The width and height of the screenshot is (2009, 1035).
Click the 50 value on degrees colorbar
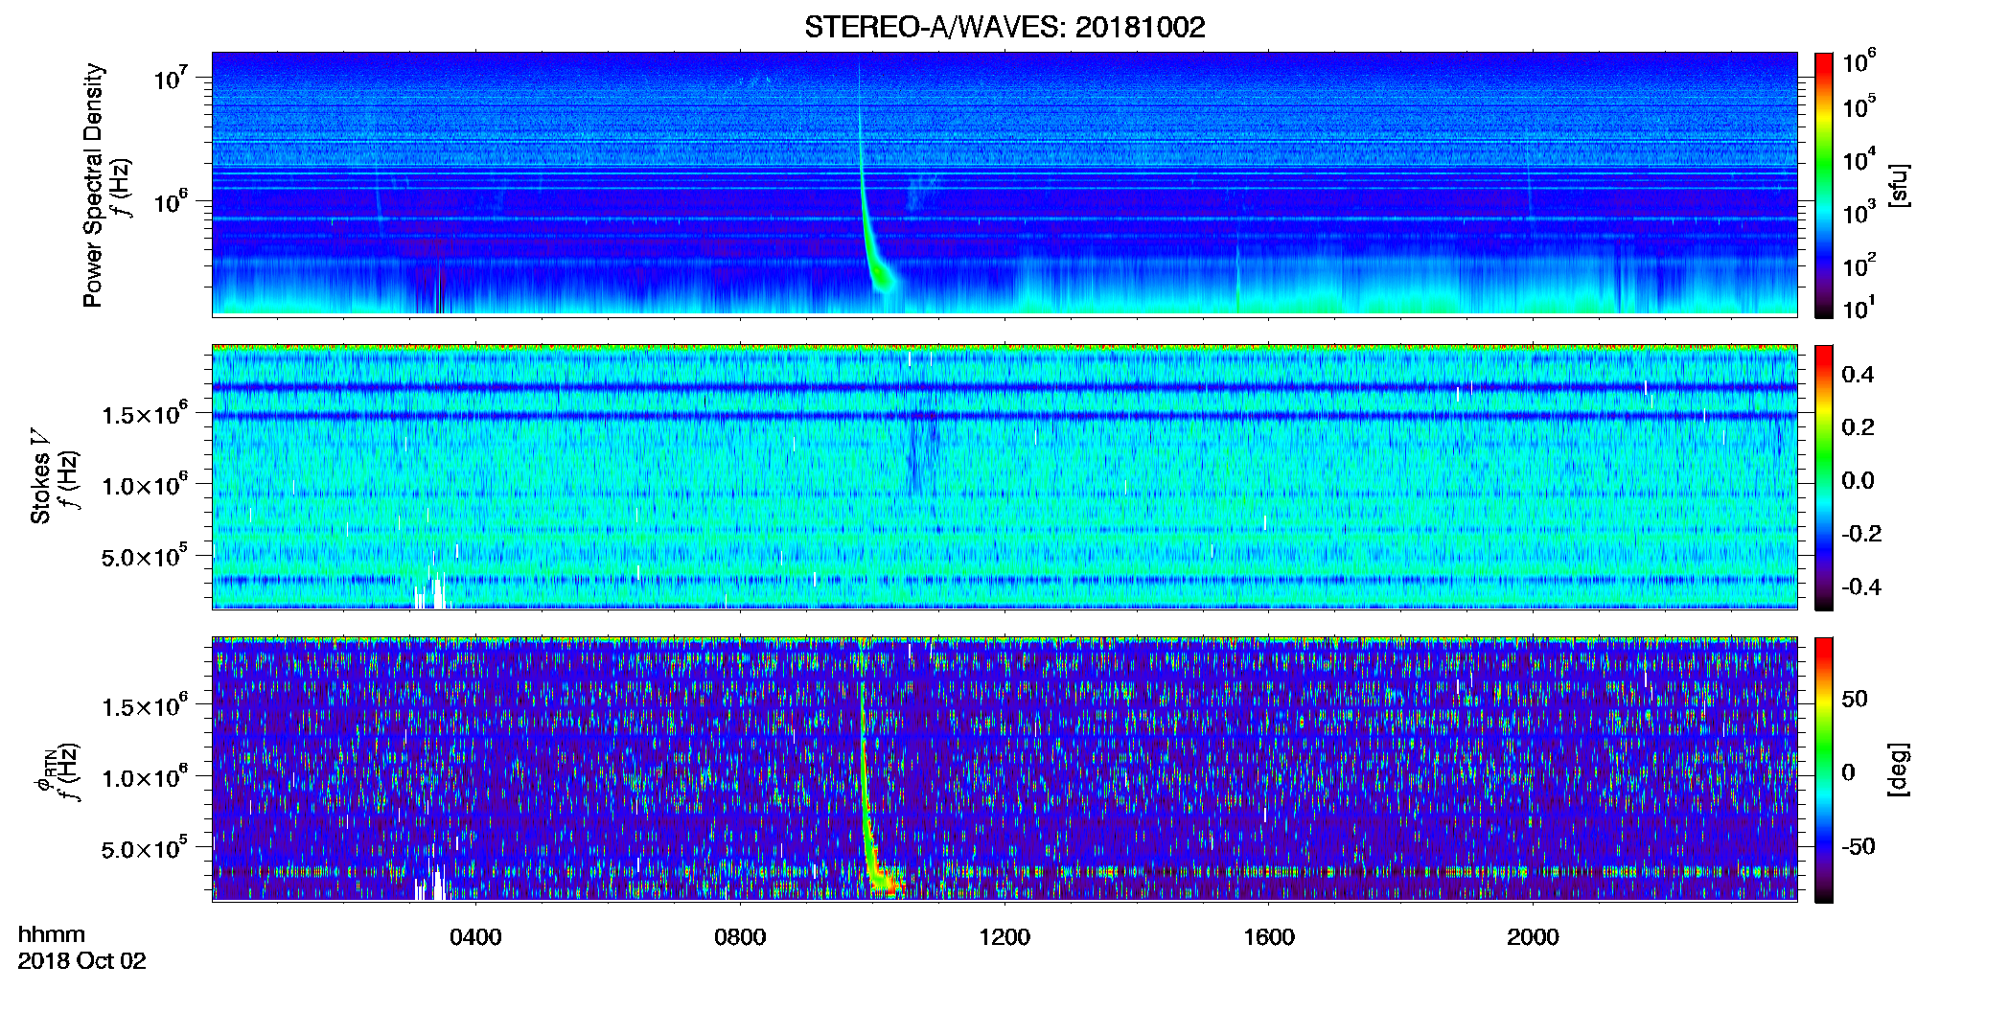1855,699
